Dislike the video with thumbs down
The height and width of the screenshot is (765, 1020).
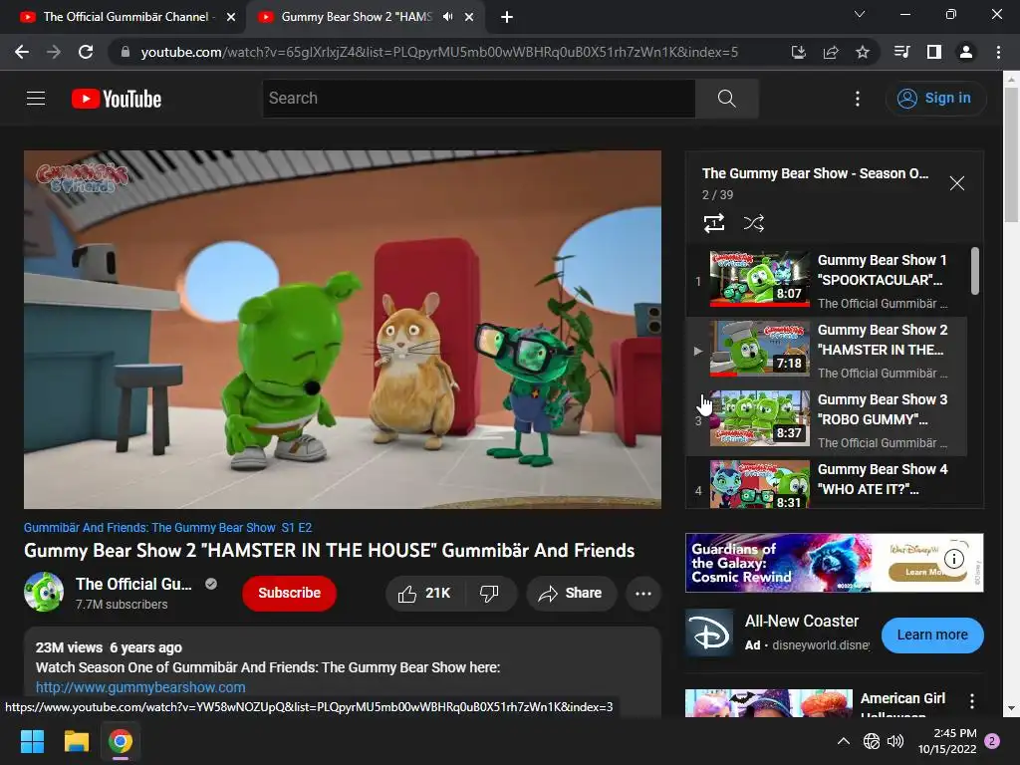489,594
